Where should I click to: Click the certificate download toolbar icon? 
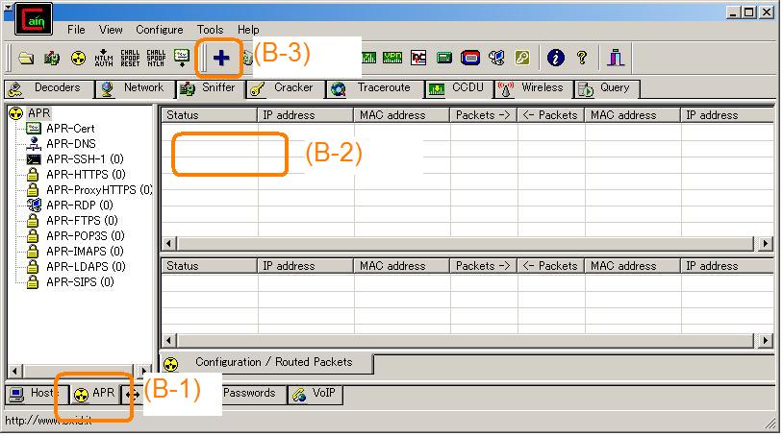tap(182, 58)
